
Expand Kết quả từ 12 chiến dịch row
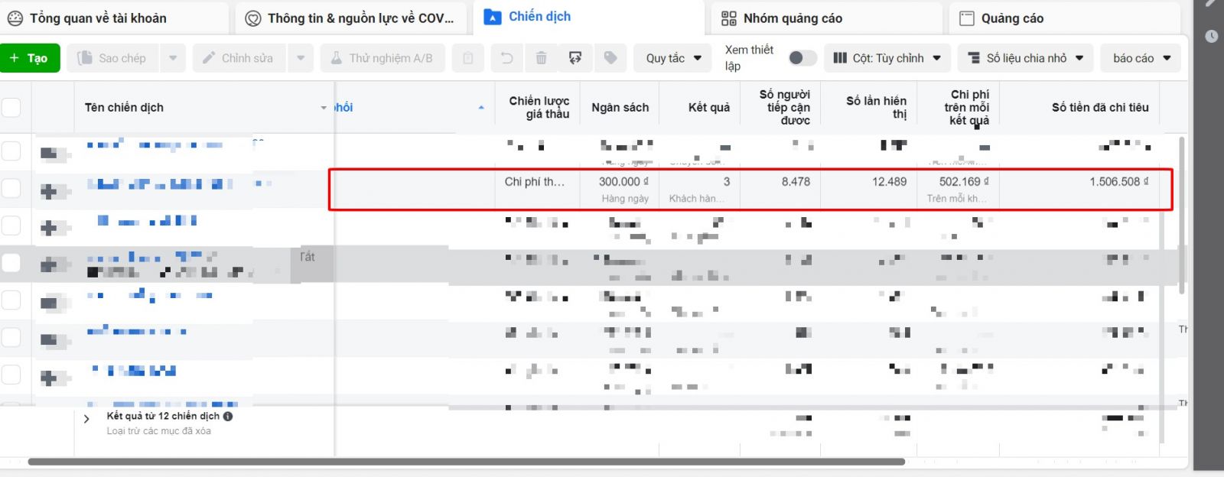(86, 419)
